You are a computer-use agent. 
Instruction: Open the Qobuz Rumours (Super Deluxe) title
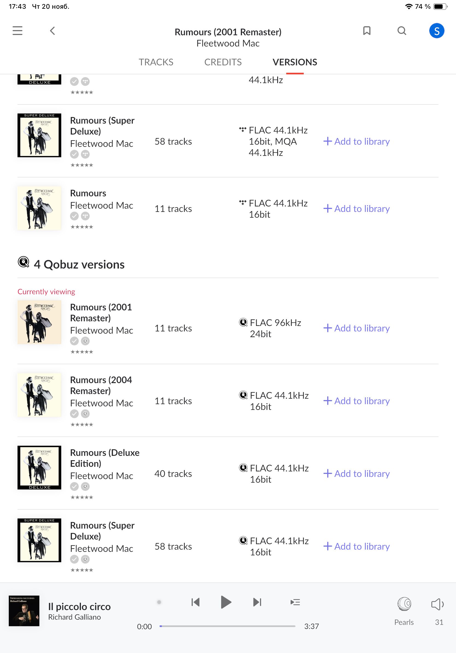pyautogui.click(x=102, y=531)
